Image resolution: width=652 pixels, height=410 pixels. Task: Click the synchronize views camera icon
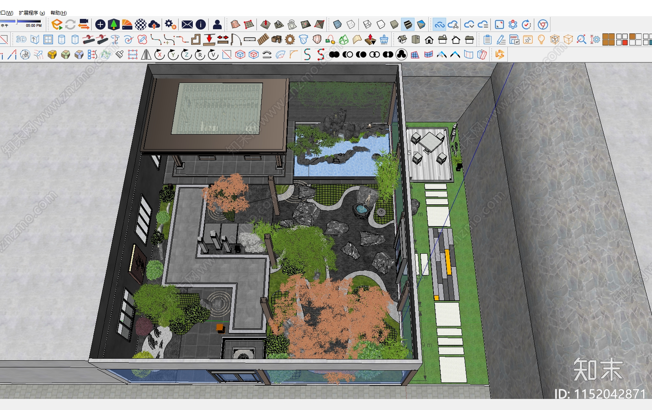tap(84, 24)
